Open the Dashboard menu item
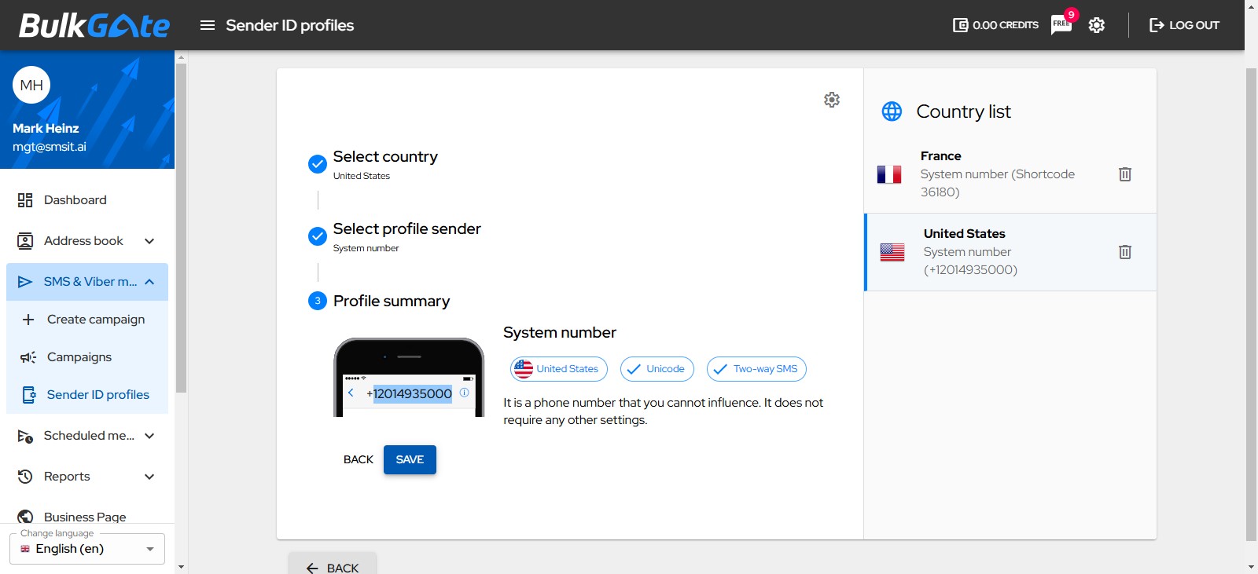1258x574 pixels. [x=87, y=200]
